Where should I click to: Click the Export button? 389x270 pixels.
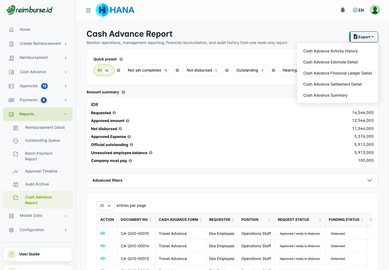(x=364, y=37)
